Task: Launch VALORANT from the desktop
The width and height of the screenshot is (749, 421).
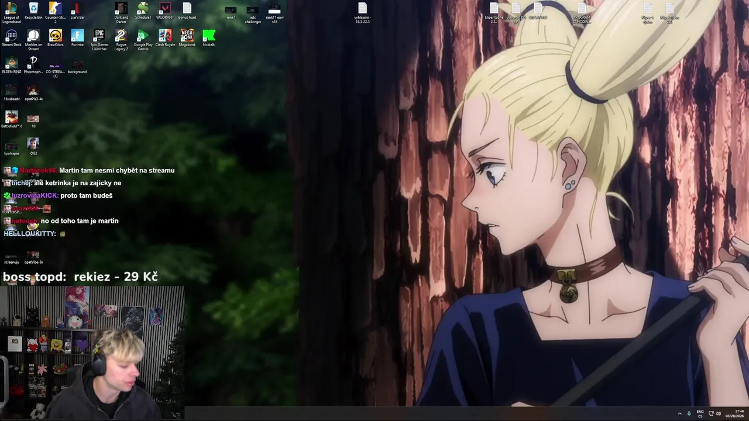Action: (x=165, y=11)
